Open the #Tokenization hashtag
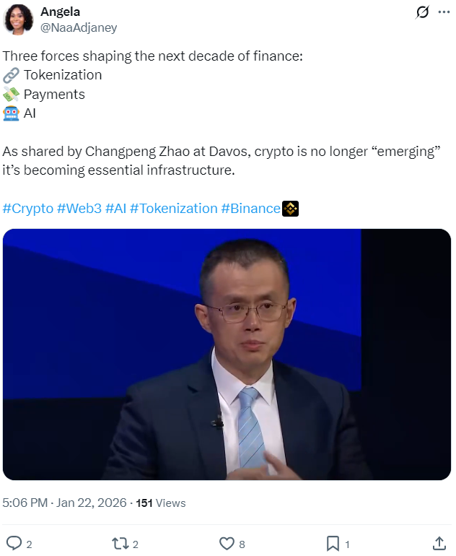The height and width of the screenshot is (556, 456). click(173, 209)
